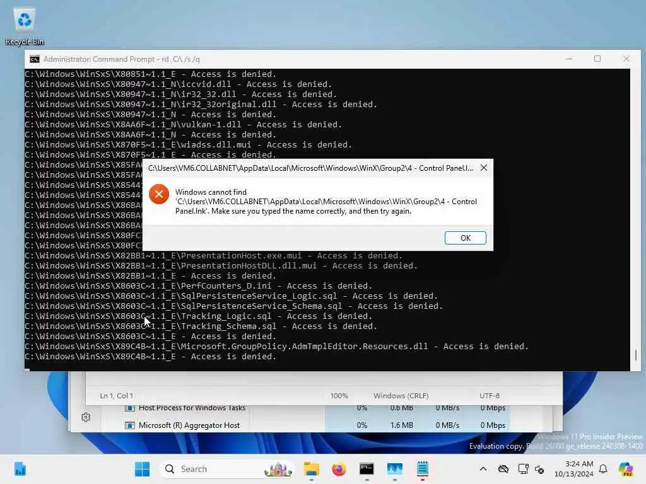Viewport: 646px width, 484px height.
Task: Click Windows (CRLF) in Notepad status bar
Action: point(401,396)
